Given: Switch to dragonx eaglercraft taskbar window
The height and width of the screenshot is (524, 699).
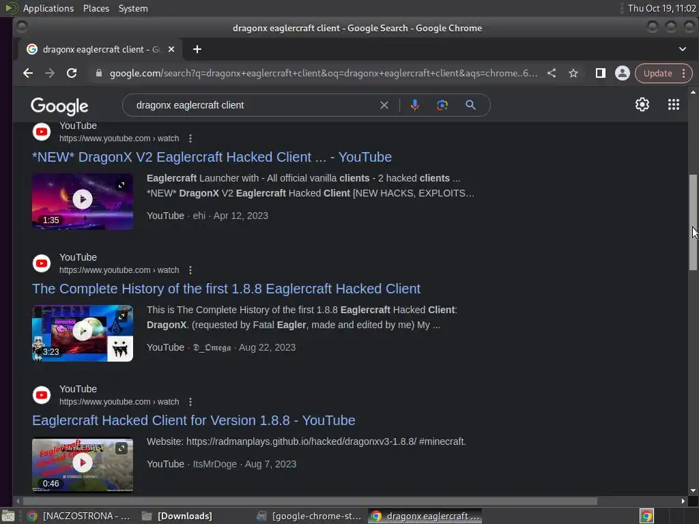Looking at the screenshot, I should pos(425,516).
